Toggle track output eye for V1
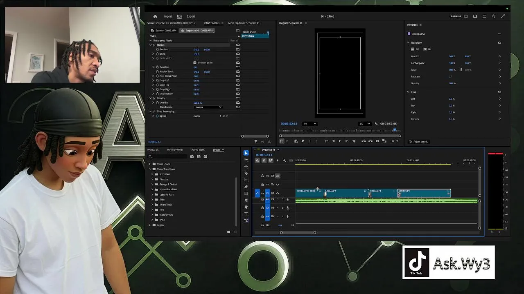 pyautogui.click(x=278, y=193)
